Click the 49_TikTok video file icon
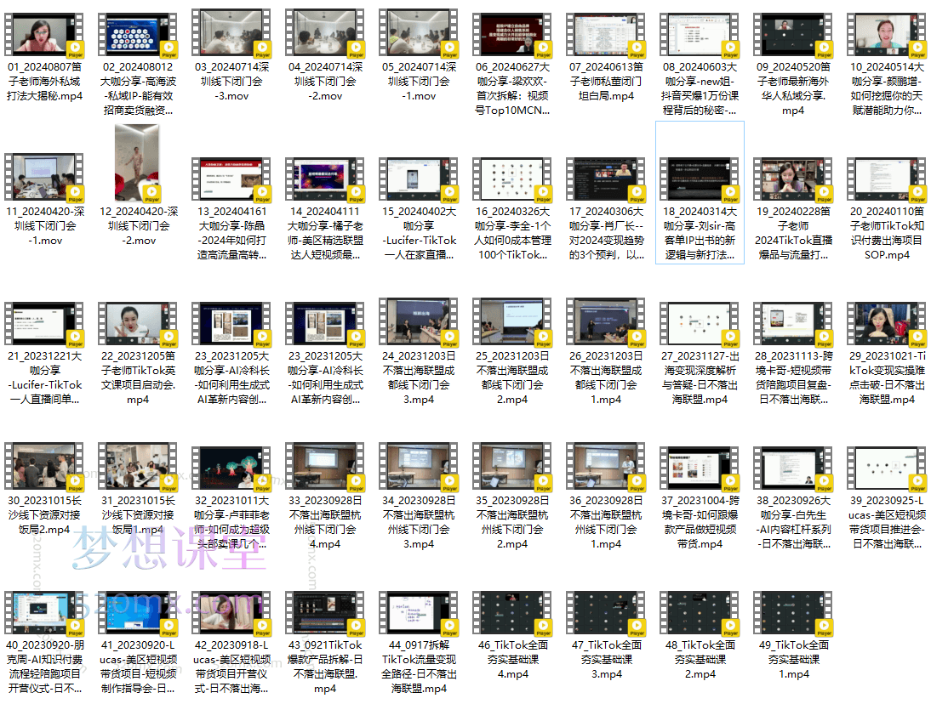Viewport: 931px width, 704px height. pyautogui.click(x=792, y=613)
